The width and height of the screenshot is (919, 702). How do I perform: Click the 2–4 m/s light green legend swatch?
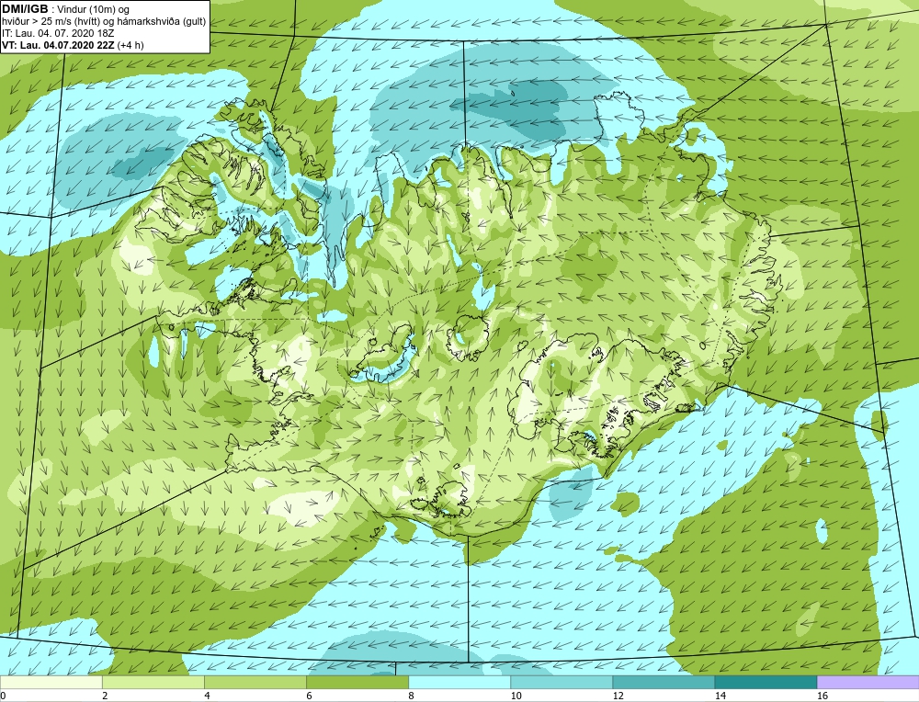pyautogui.click(x=153, y=682)
